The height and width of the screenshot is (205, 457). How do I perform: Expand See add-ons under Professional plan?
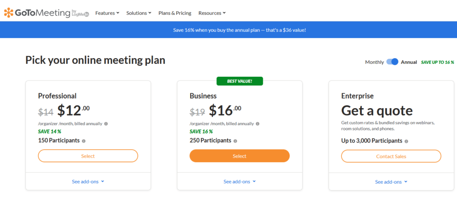(88, 181)
